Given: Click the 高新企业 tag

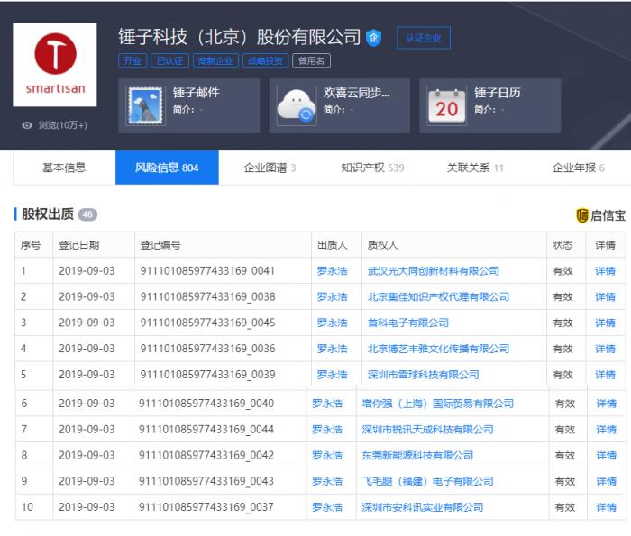Looking at the screenshot, I should [214, 61].
